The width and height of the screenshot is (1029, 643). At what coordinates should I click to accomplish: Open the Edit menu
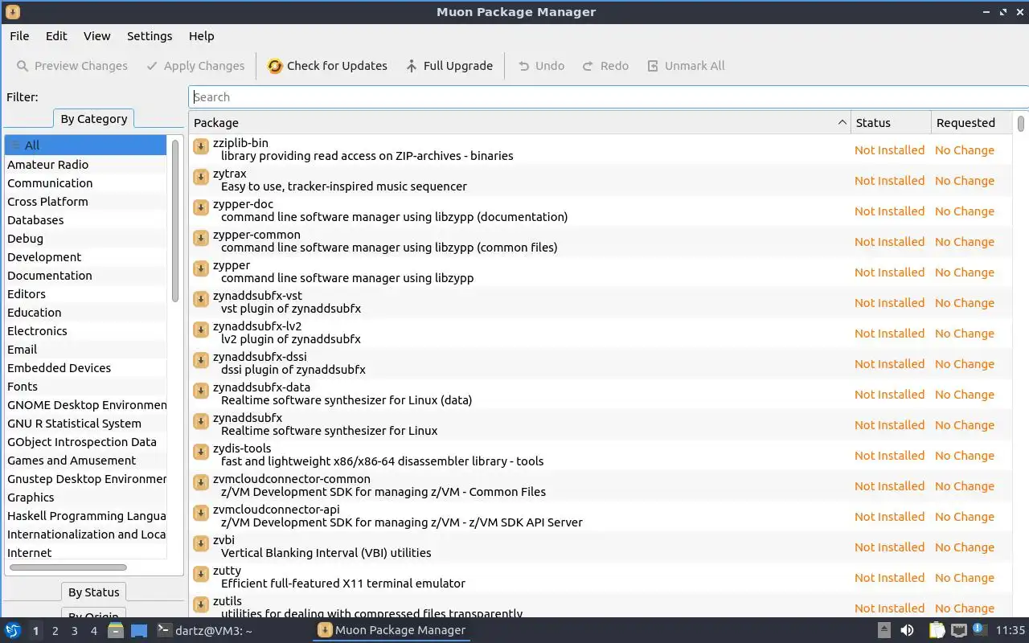[x=56, y=36]
